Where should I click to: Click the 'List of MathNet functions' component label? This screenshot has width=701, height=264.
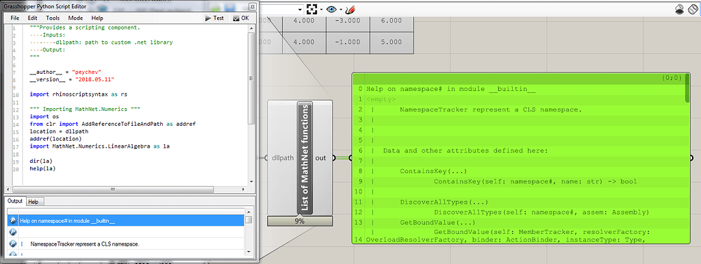click(305, 158)
